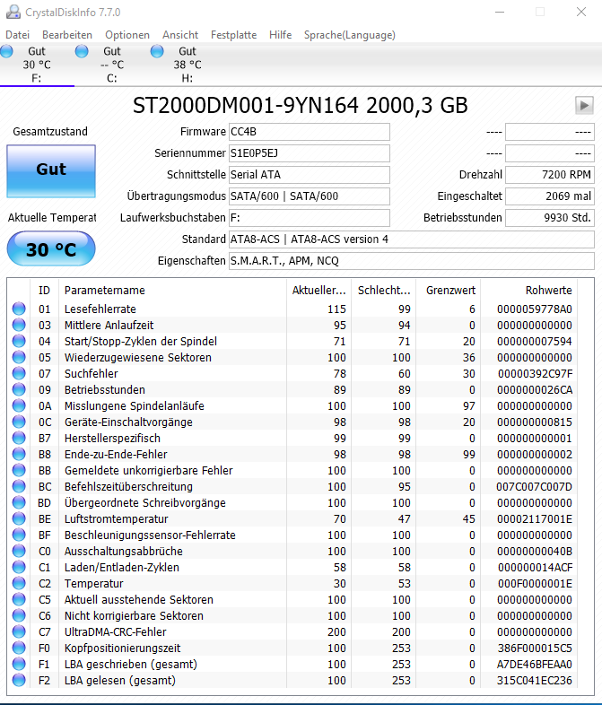Click the Drehzahl value 7200 RPM
602x705 pixels.
pyautogui.click(x=550, y=175)
